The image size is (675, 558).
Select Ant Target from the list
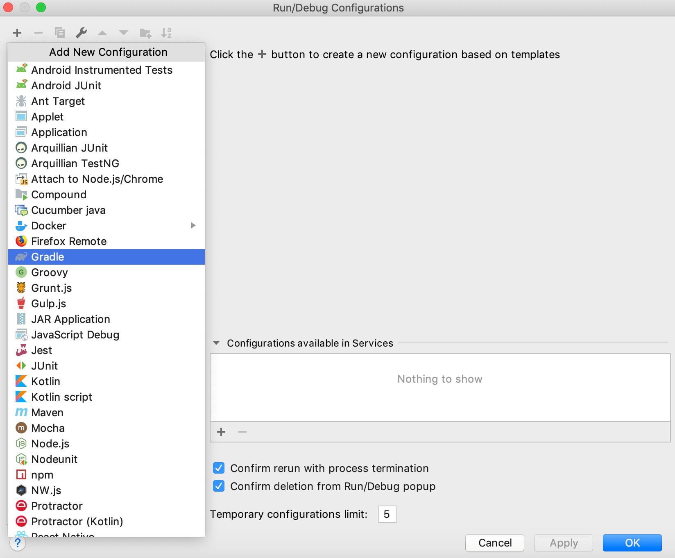click(106, 101)
